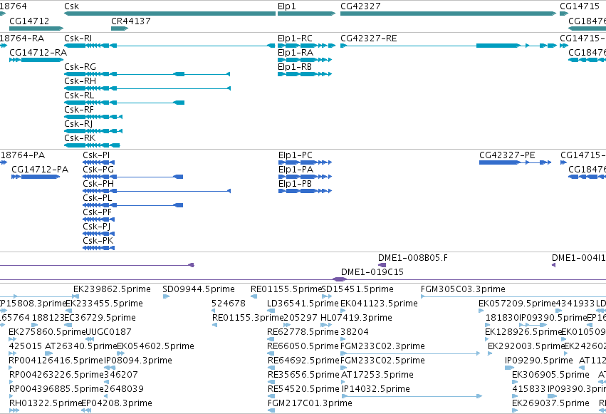Click the Csk-RJ transcript label
Screen dimensions: 606x414
[x=78, y=124]
